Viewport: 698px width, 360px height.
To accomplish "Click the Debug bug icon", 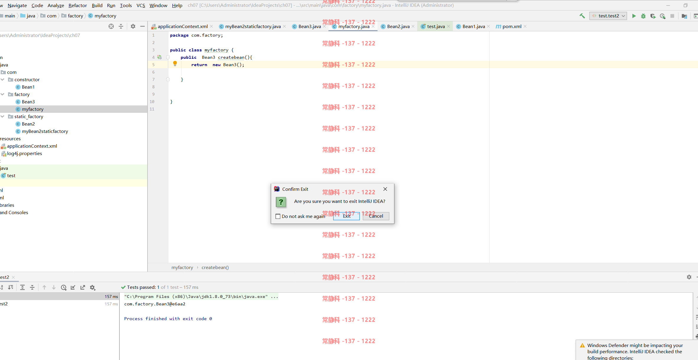I will point(643,16).
